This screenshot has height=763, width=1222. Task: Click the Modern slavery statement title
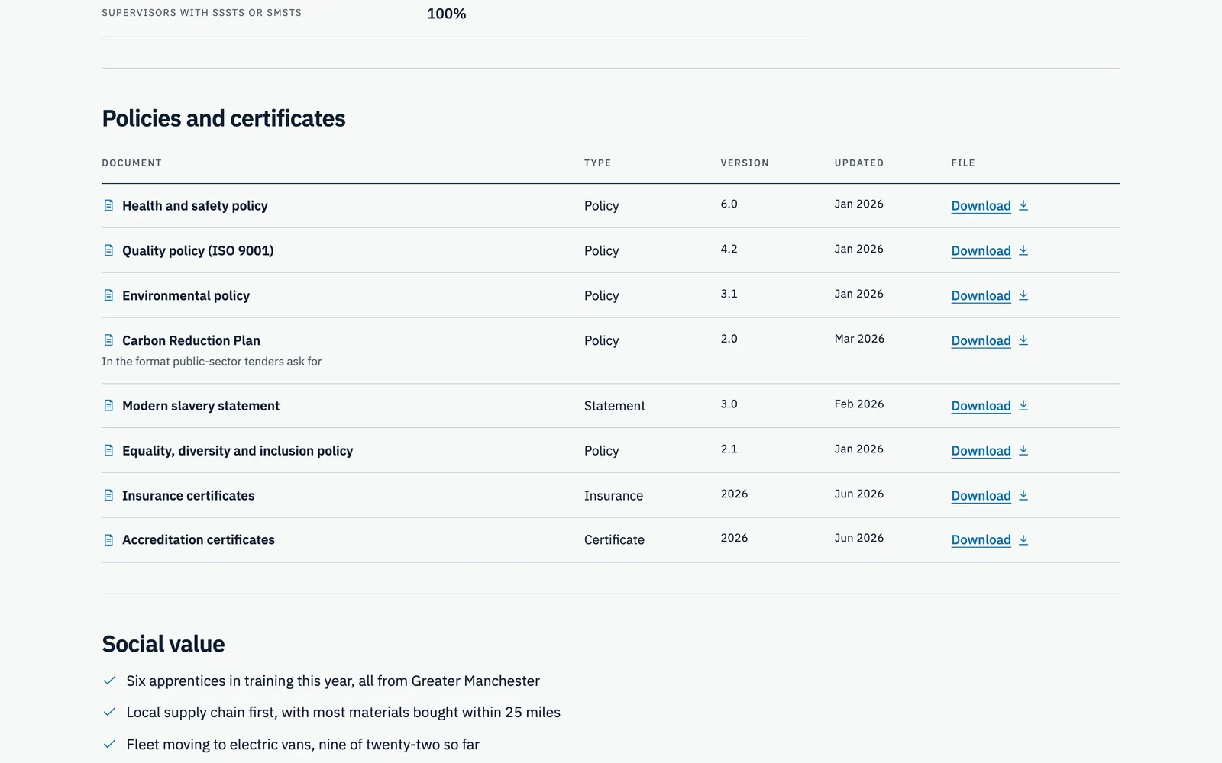[x=201, y=406]
